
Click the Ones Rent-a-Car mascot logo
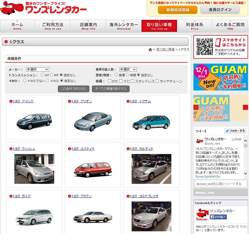click(x=12, y=8)
